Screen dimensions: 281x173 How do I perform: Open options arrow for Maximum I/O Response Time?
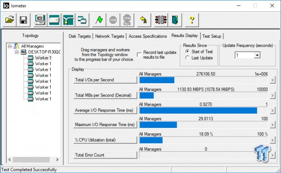(x=272, y=125)
